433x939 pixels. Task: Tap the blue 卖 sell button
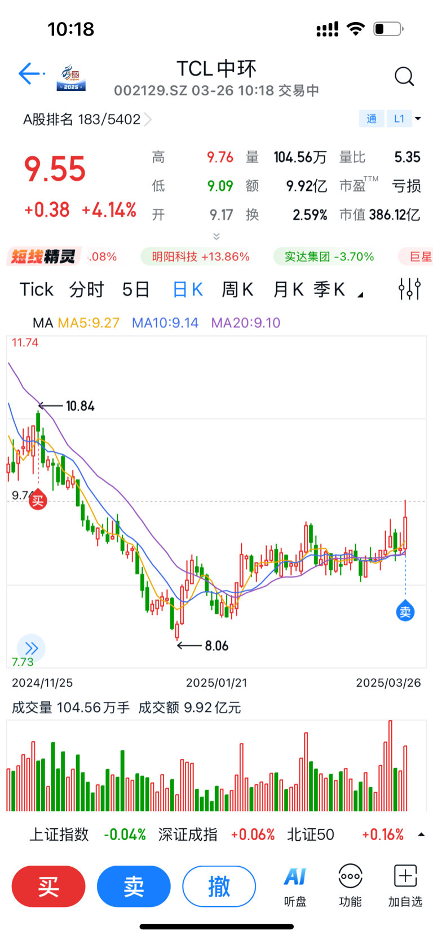pos(134,886)
